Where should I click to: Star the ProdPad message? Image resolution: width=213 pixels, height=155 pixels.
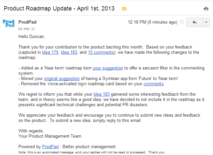tap(181, 22)
